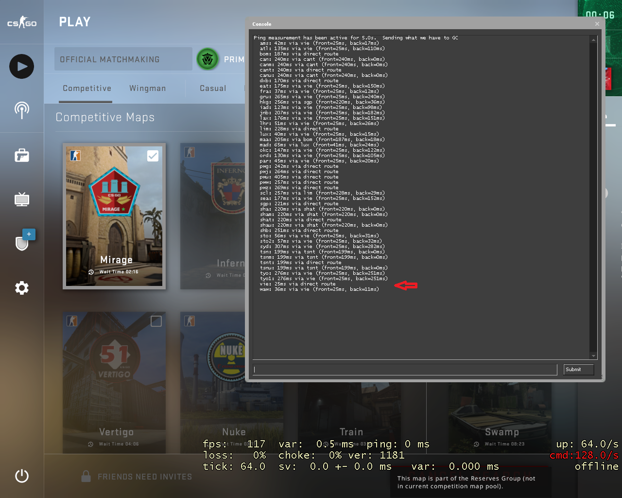Uncheck the Mirage map checkbox
Image resolution: width=622 pixels, height=498 pixels.
[153, 156]
